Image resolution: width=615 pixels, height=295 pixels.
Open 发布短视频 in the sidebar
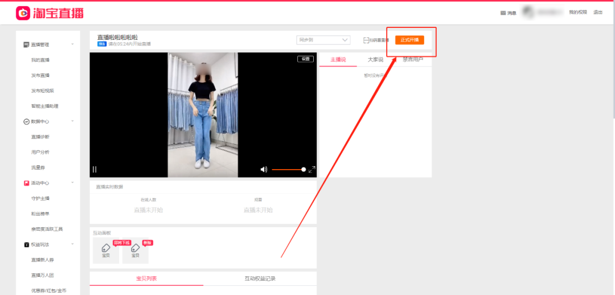pyautogui.click(x=43, y=91)
